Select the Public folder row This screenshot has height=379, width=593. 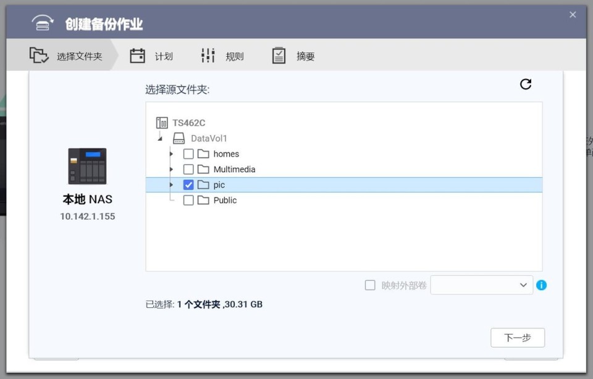pos(224,200)
